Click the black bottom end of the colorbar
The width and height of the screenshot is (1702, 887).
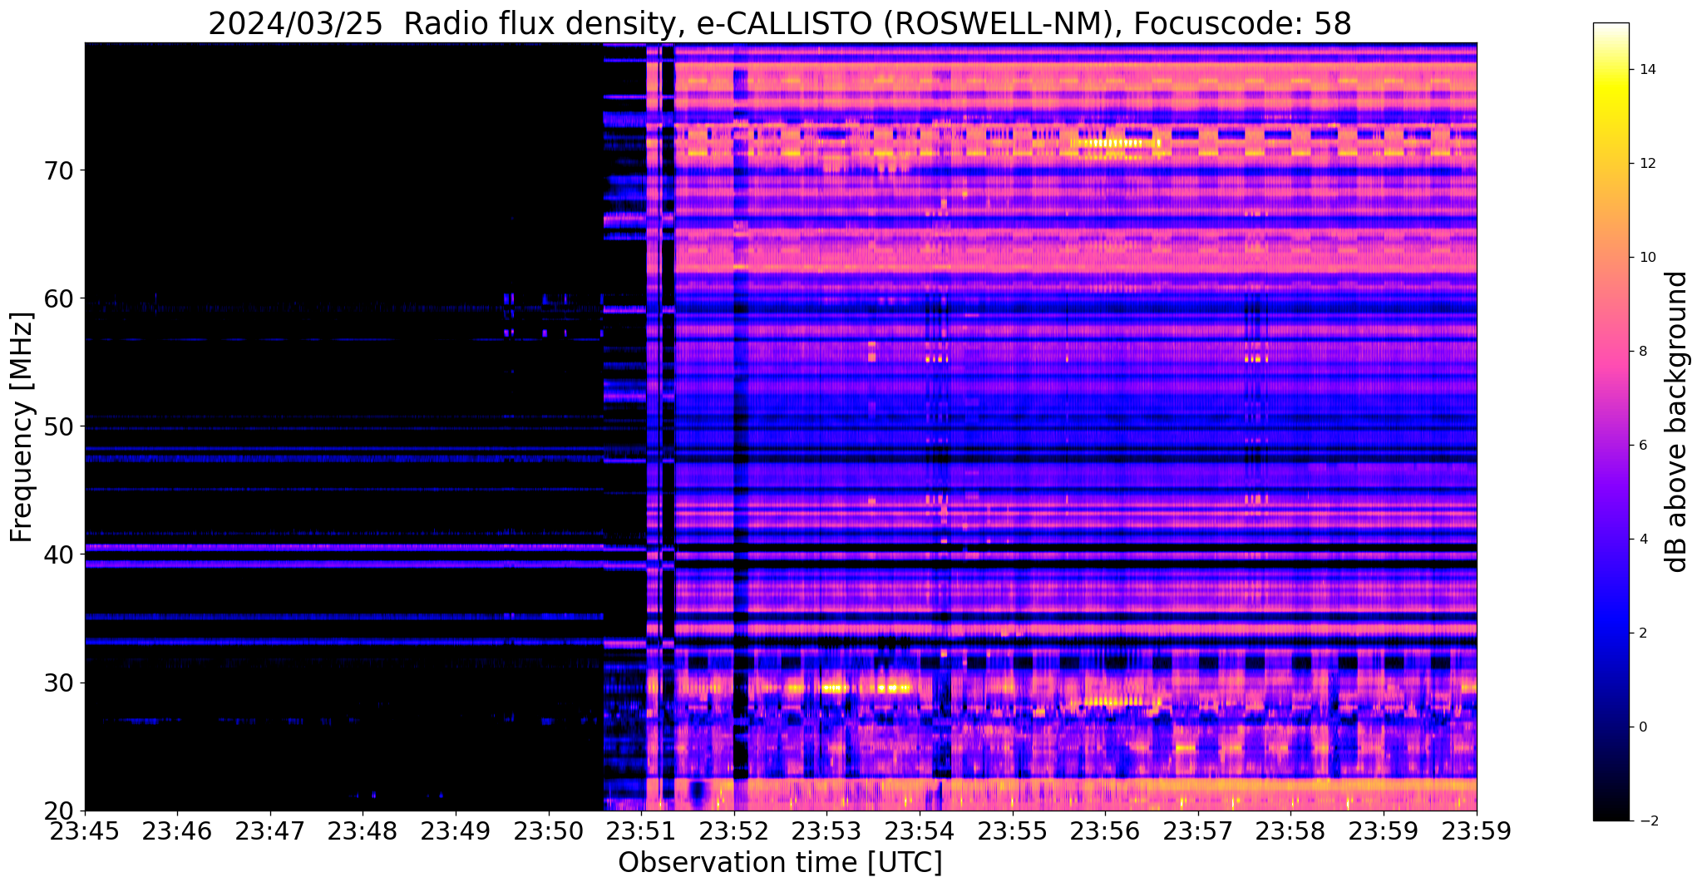[x=1611, y=813]
